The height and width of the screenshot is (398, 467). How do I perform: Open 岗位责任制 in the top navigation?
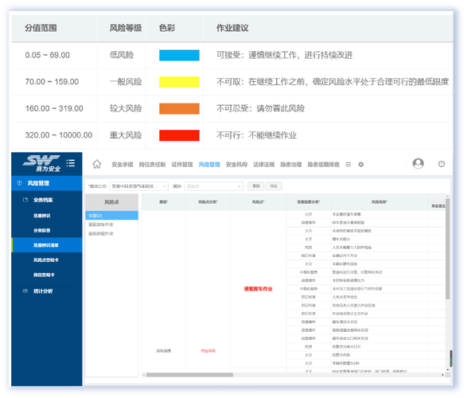coord(152,165)
